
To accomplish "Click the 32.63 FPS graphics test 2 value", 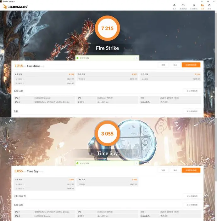I will (x=70, y=84).
